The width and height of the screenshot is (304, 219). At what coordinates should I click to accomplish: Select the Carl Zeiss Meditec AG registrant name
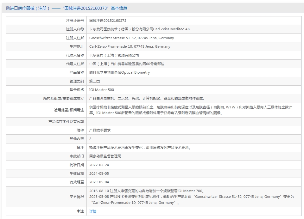tap(140, 29)
